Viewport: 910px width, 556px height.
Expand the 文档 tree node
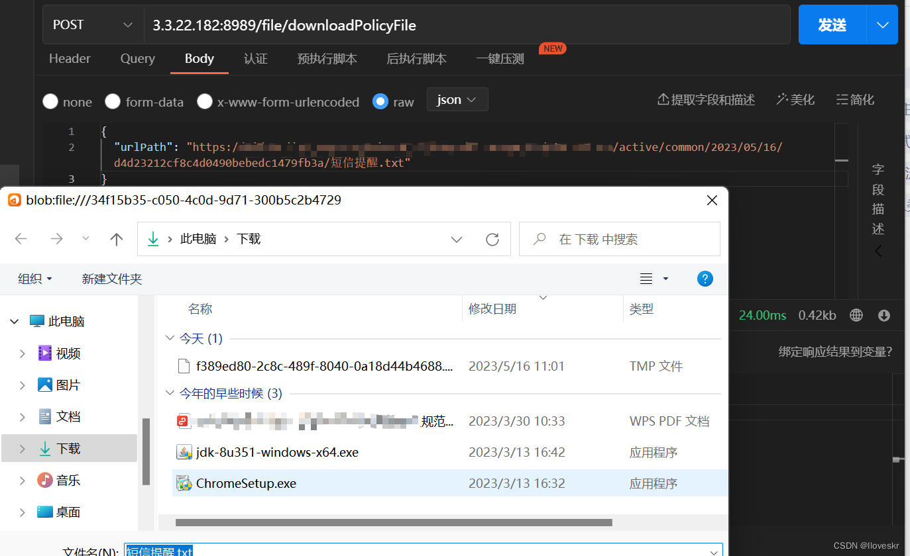pyautogui.click(x=23, y=417)
